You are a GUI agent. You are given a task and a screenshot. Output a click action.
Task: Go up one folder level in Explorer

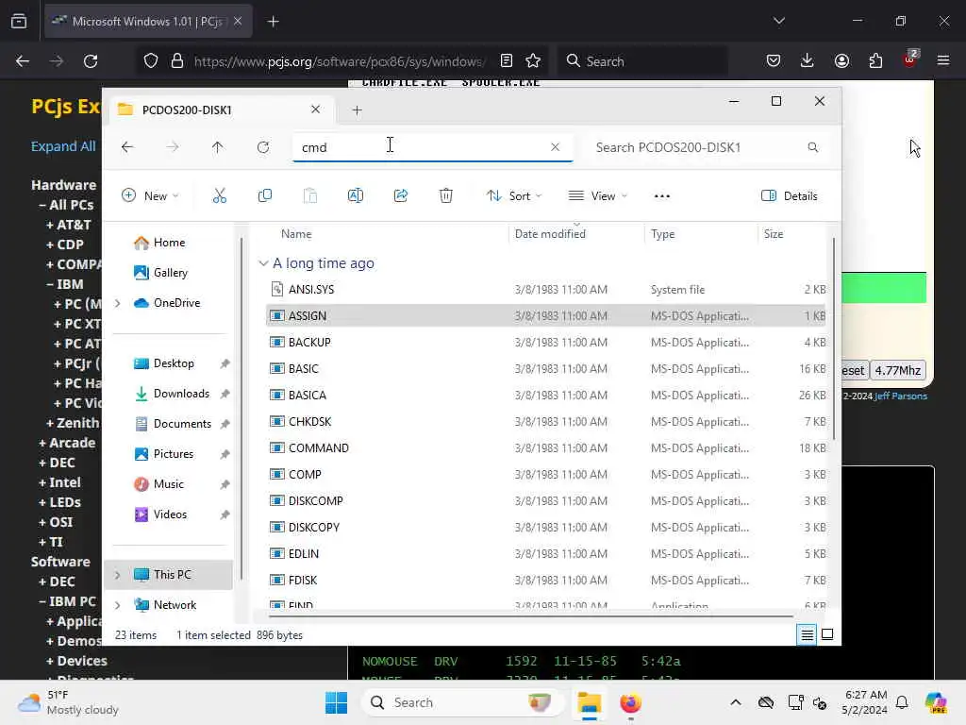[x=218, y=147]
